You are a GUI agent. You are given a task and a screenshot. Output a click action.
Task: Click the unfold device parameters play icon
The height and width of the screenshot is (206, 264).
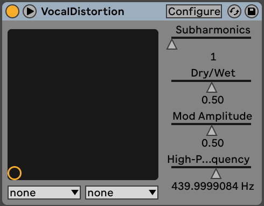[30, 11]
